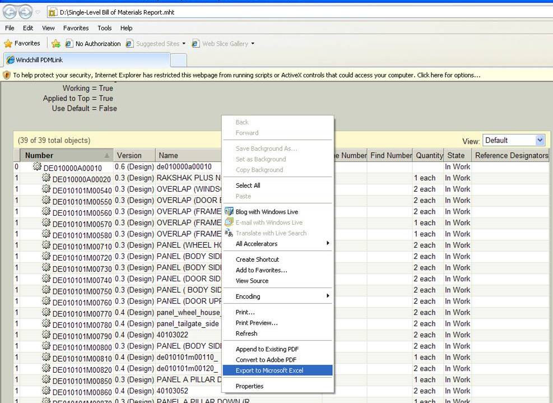Click the Quantity column header

[x=429, y=155]
